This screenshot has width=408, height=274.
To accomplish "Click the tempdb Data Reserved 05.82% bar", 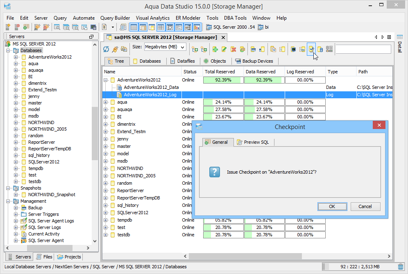I will pos(264,220).
